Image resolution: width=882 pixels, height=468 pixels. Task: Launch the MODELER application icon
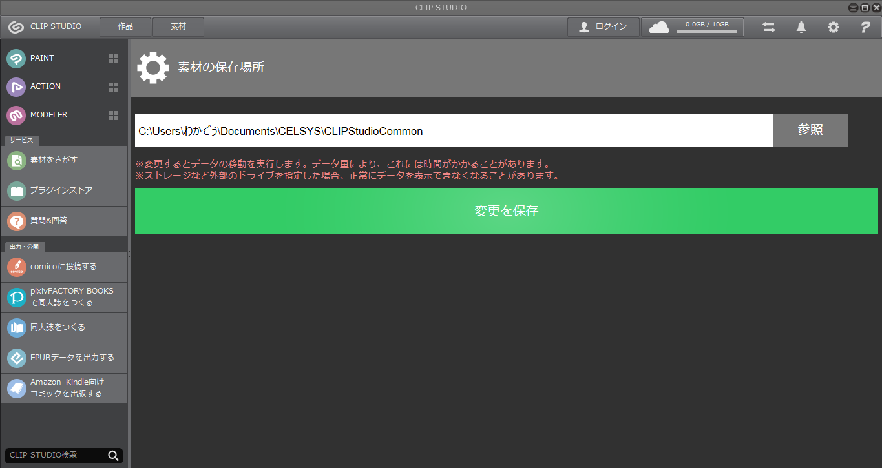[16, 116]
